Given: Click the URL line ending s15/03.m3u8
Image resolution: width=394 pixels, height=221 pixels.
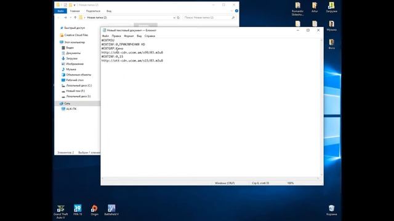Looking at the screenshot, I should point(132,61).
